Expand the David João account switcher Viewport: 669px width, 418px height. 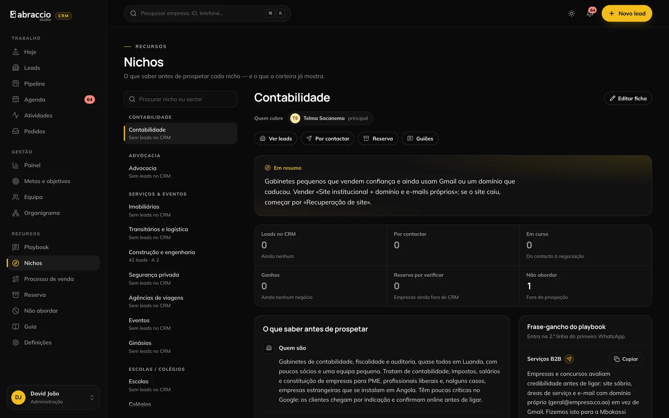coord(53,397)
